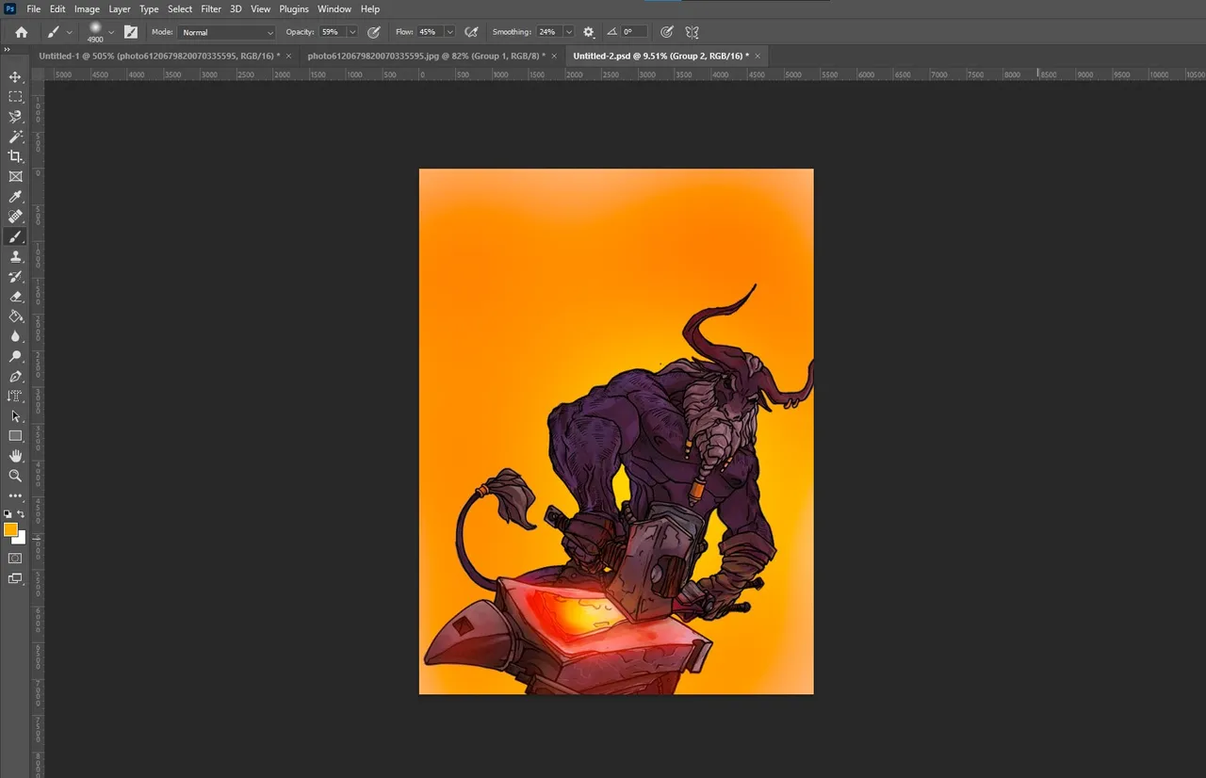Open the brush preset picker showing 4900
The height and width of the screenshot is (778, 1206).
pyautogui.click(x=95, y=32)
